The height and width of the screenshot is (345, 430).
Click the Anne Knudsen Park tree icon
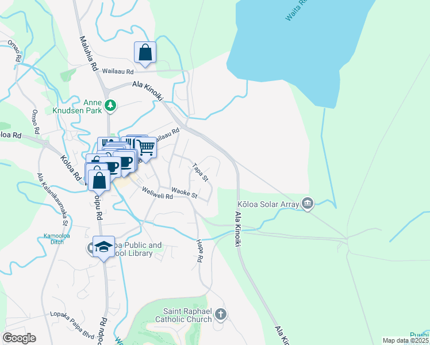[110, 105]
